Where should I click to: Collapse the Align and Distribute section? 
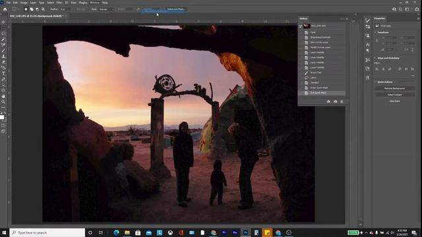[375, 58]
